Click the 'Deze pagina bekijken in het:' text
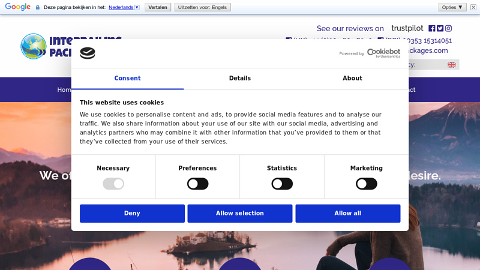Screen dimensions: 480x270 click(x=74, y=7)
